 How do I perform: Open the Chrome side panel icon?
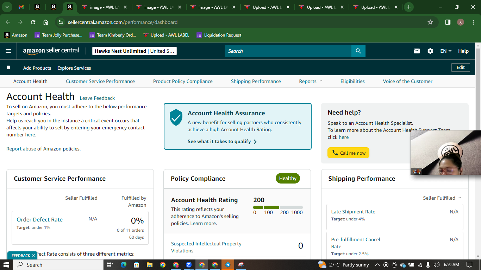tap(448, 22)
